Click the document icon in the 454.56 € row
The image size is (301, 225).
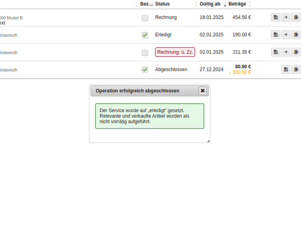pyautogui.click(x=275, y=18)
